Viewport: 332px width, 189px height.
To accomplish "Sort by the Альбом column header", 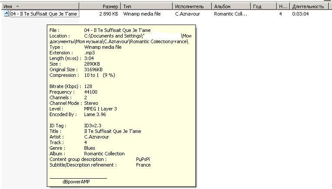I will pyautogui.click(x=231, y=6).
